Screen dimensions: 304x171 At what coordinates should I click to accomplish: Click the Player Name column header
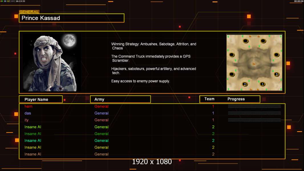click(x=41, y=99)
